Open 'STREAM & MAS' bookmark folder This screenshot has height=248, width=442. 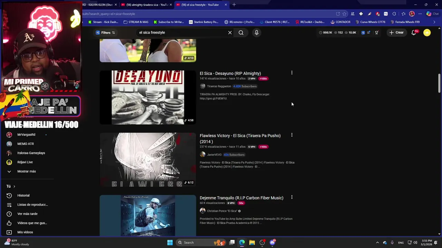point(136,22)
